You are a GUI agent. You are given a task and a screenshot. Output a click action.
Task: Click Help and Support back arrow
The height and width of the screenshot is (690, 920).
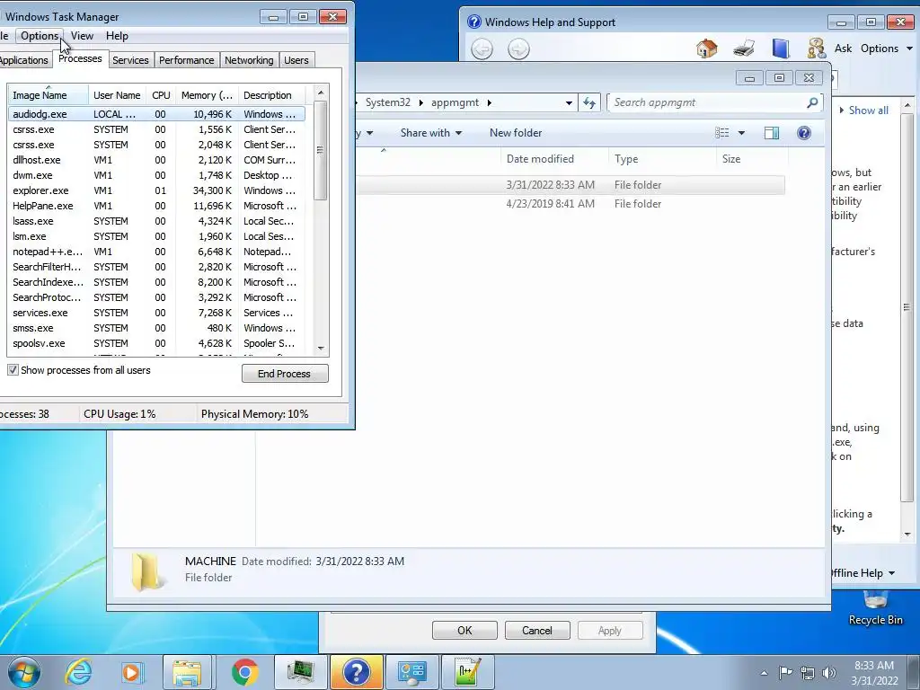[482, 49]
